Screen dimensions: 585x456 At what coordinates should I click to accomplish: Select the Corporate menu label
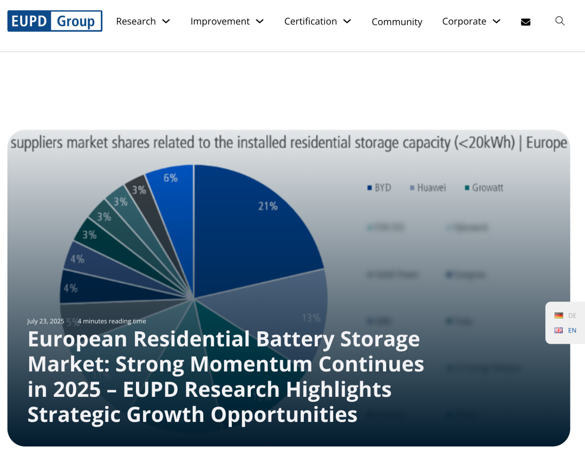click(464, 21)
